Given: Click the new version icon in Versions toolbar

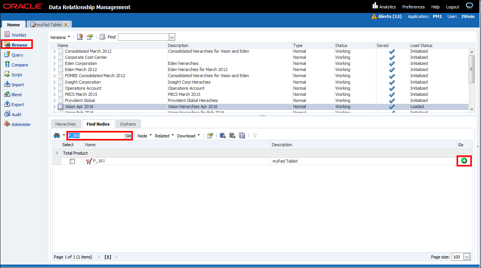Looking at the screenshot, I should (x=80, y=37).
